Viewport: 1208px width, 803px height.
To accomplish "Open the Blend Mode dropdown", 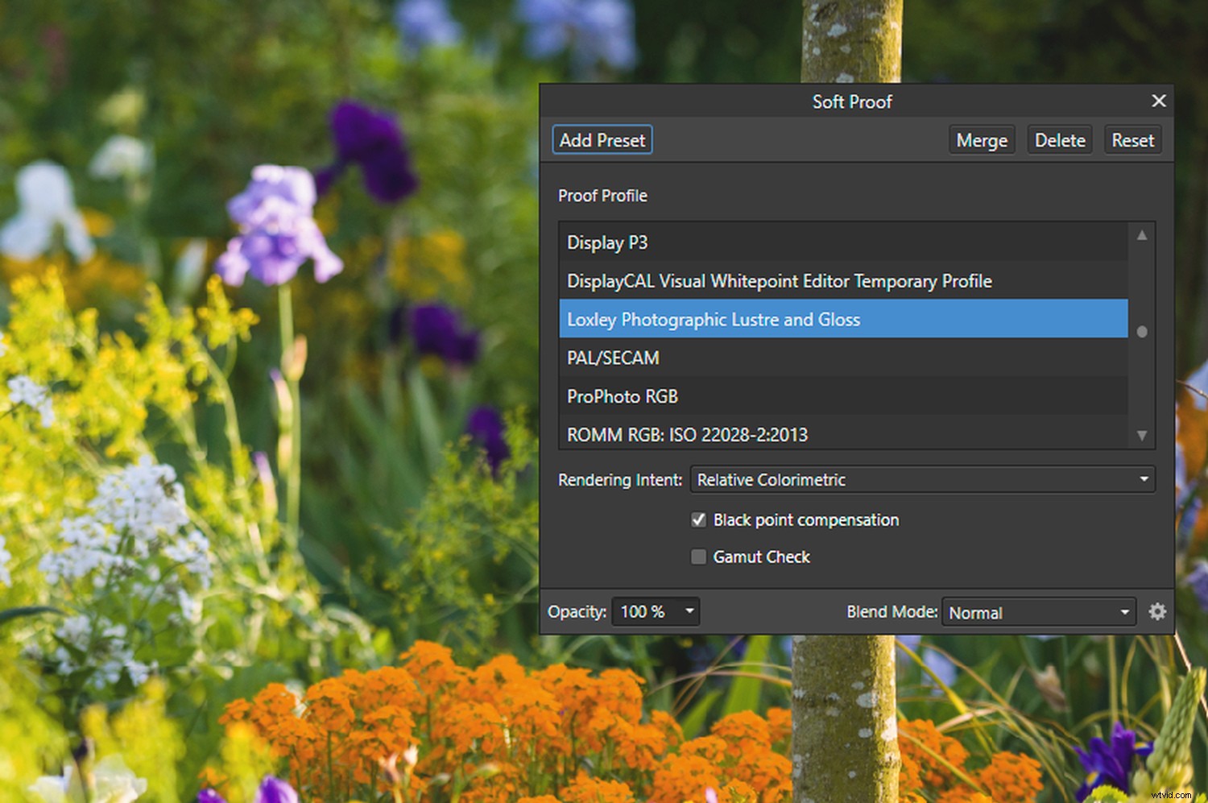I will [1038, 612].
